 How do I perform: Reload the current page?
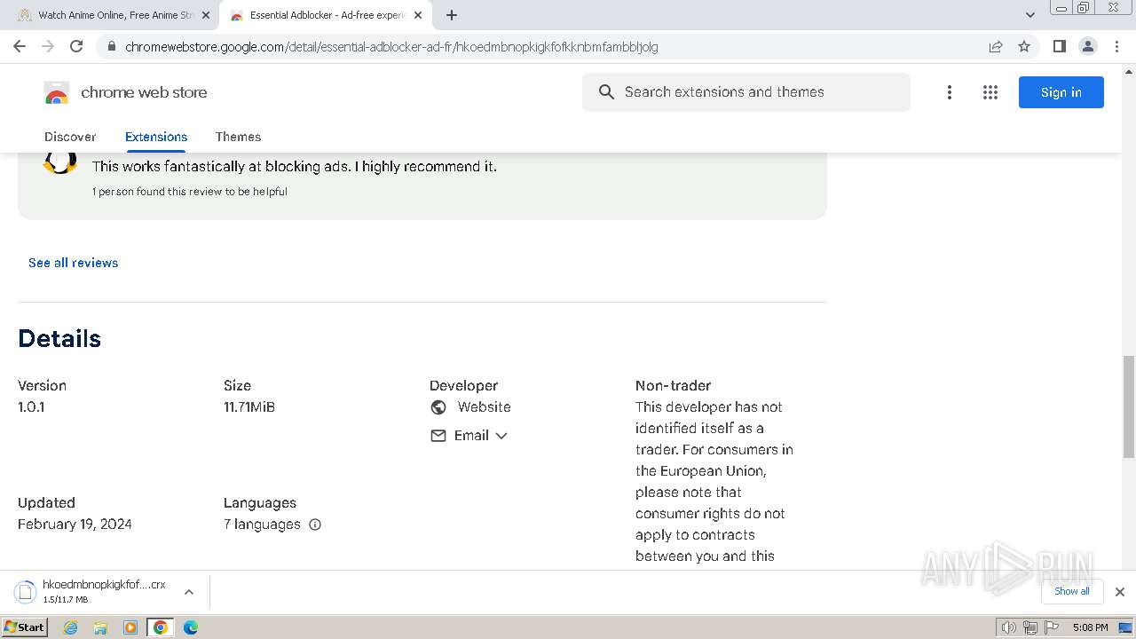pos(76,47)
